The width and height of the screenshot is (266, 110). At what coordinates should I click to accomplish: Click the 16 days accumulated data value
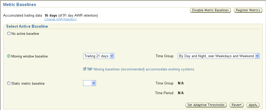[x=51, y=16]
